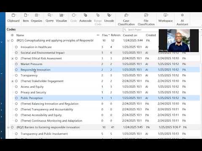Viewport: 202px width, 151px height.
Task: Select (Theme) Transparency and Accountability code
Action: (x=47, y=109)
